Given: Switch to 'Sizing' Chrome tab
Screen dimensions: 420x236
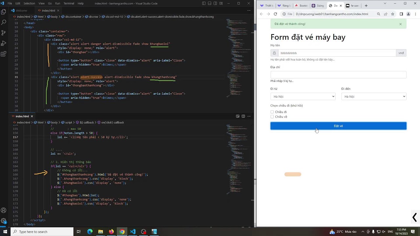Looking at the screenshot, I should point(318,6).
